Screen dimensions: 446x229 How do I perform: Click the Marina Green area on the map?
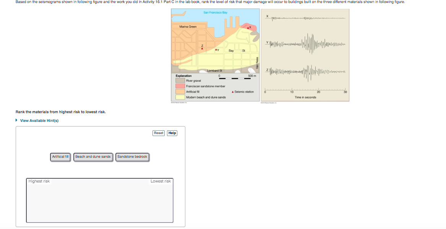[x=187, y=26]
